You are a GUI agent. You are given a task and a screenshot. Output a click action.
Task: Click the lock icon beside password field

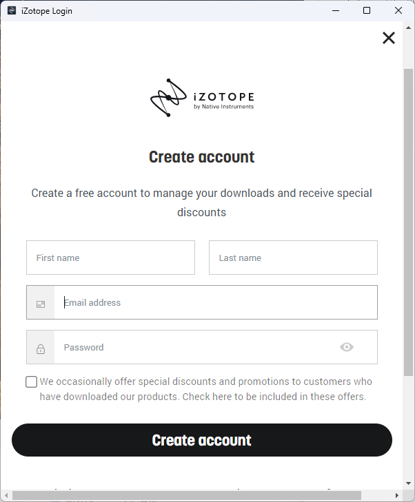point(41,348)
